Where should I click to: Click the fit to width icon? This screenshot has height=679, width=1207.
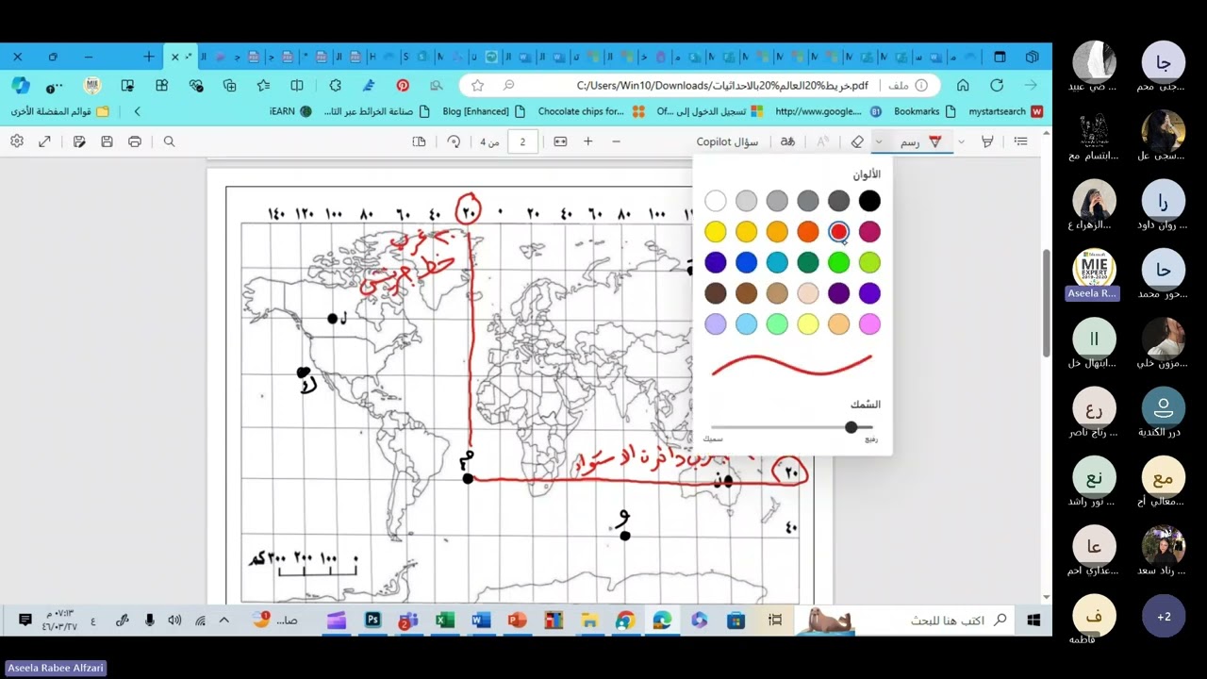560,141
